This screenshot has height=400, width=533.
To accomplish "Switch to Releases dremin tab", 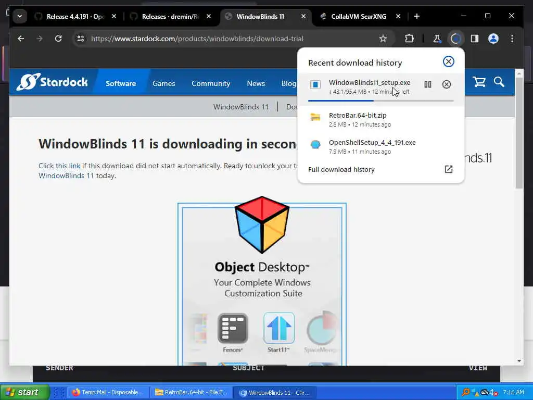I will [x=170, y=16].
